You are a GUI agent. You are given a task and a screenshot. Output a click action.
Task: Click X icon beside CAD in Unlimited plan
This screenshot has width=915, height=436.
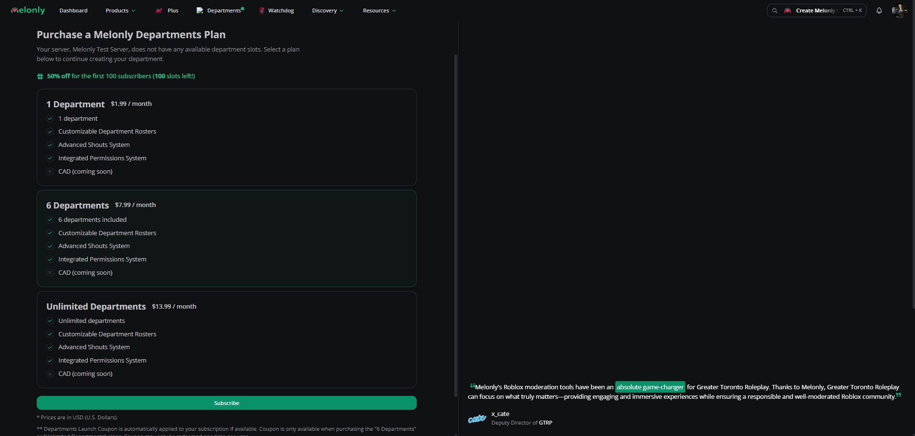pos(50,374)
